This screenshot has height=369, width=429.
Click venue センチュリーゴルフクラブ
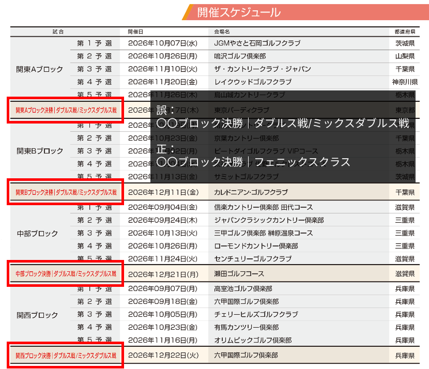point(253,259)
